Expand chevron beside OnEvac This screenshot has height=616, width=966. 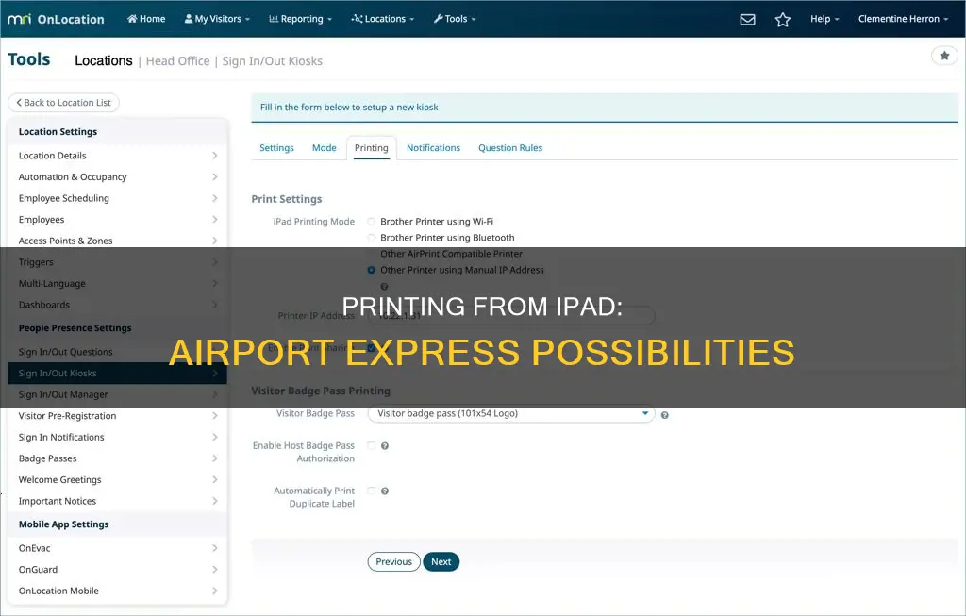pyautogui.click(x=214, y=548)
